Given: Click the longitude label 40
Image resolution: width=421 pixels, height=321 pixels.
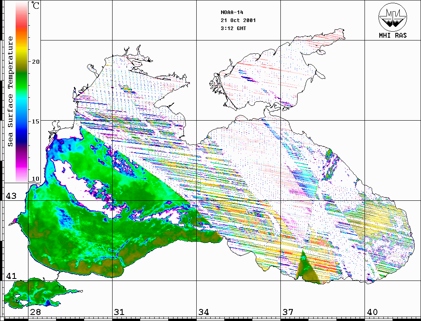Looking at the screenshot, I should click(372, 312).
